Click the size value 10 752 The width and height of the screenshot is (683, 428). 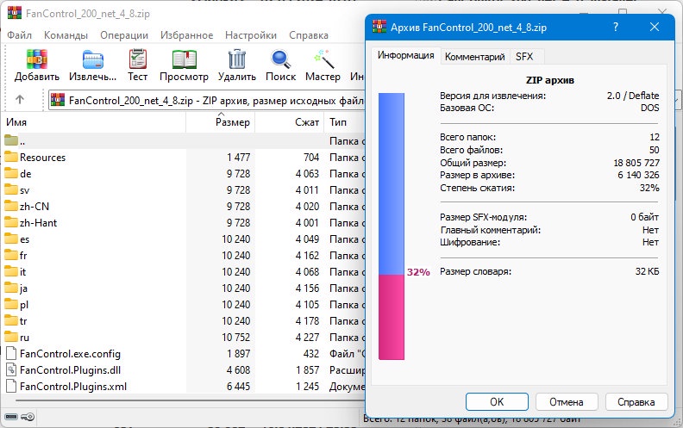click(236, 338)
